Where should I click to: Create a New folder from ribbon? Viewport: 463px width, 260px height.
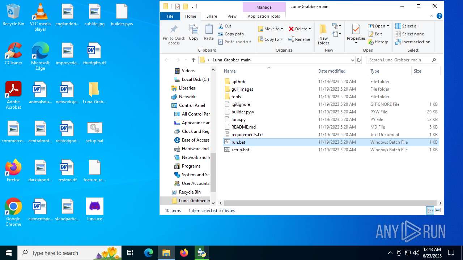(323, 35)
